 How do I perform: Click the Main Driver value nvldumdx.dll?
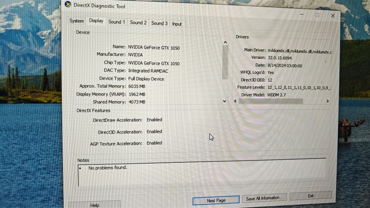coord(299,51)
